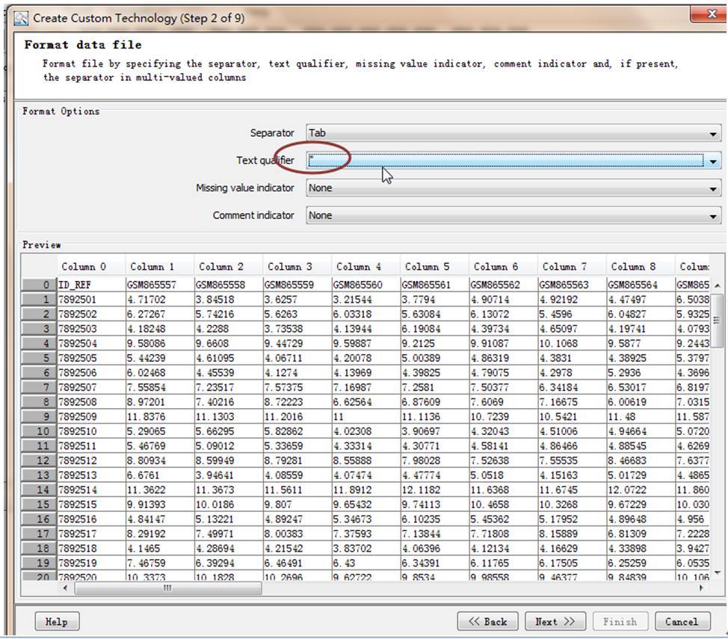Click the ID_REF cell

click(90, 285)
